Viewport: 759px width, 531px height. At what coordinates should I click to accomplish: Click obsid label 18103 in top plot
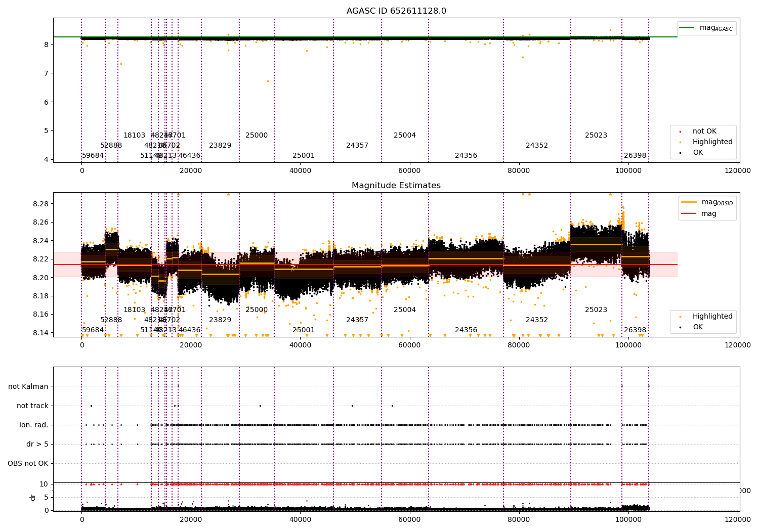point(135,136)
